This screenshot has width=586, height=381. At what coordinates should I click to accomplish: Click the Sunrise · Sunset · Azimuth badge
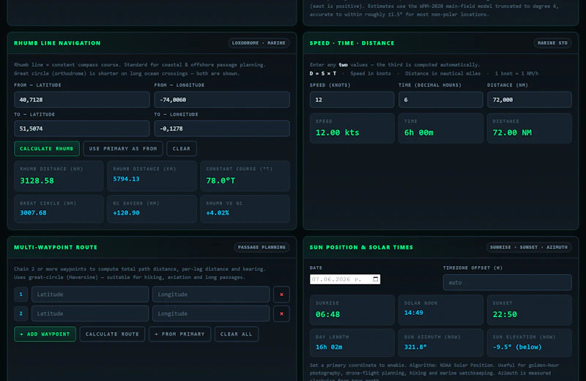click(528, 247)
